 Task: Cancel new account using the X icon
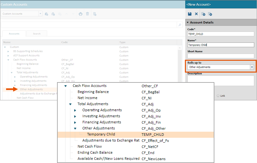tap(196, 14)
